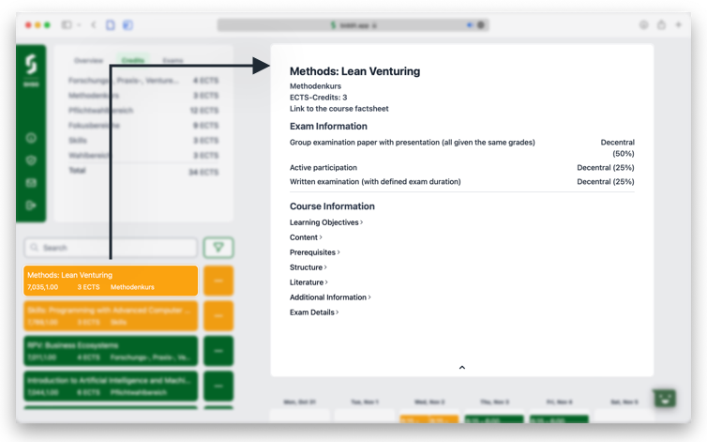Select the Methods: Lean Venturing course card
The image size is (707, 442).
click(111, 281)
